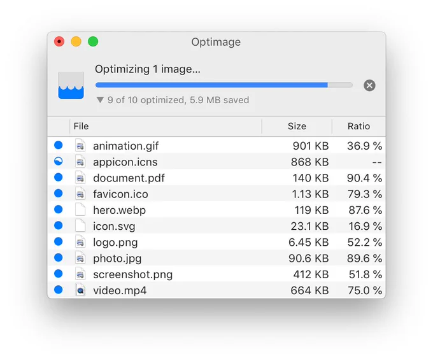Click the blank file icon of hero.webp
Image resolution: width=433 pixels, height=361 pixels.
(80, 210)
